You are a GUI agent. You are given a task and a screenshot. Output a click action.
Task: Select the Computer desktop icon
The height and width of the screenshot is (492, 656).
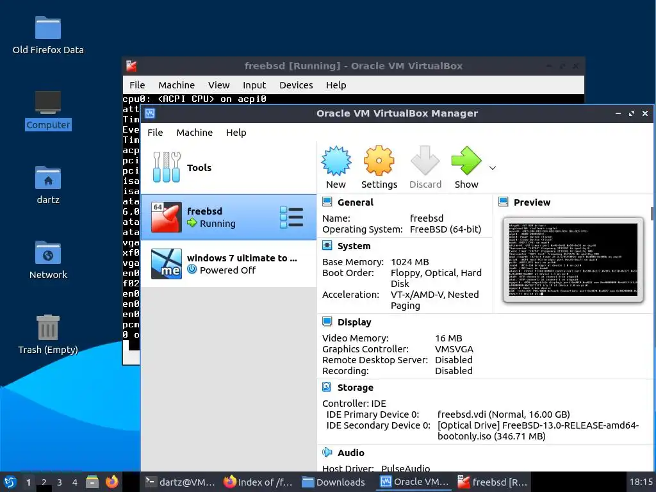coord(47,110)
